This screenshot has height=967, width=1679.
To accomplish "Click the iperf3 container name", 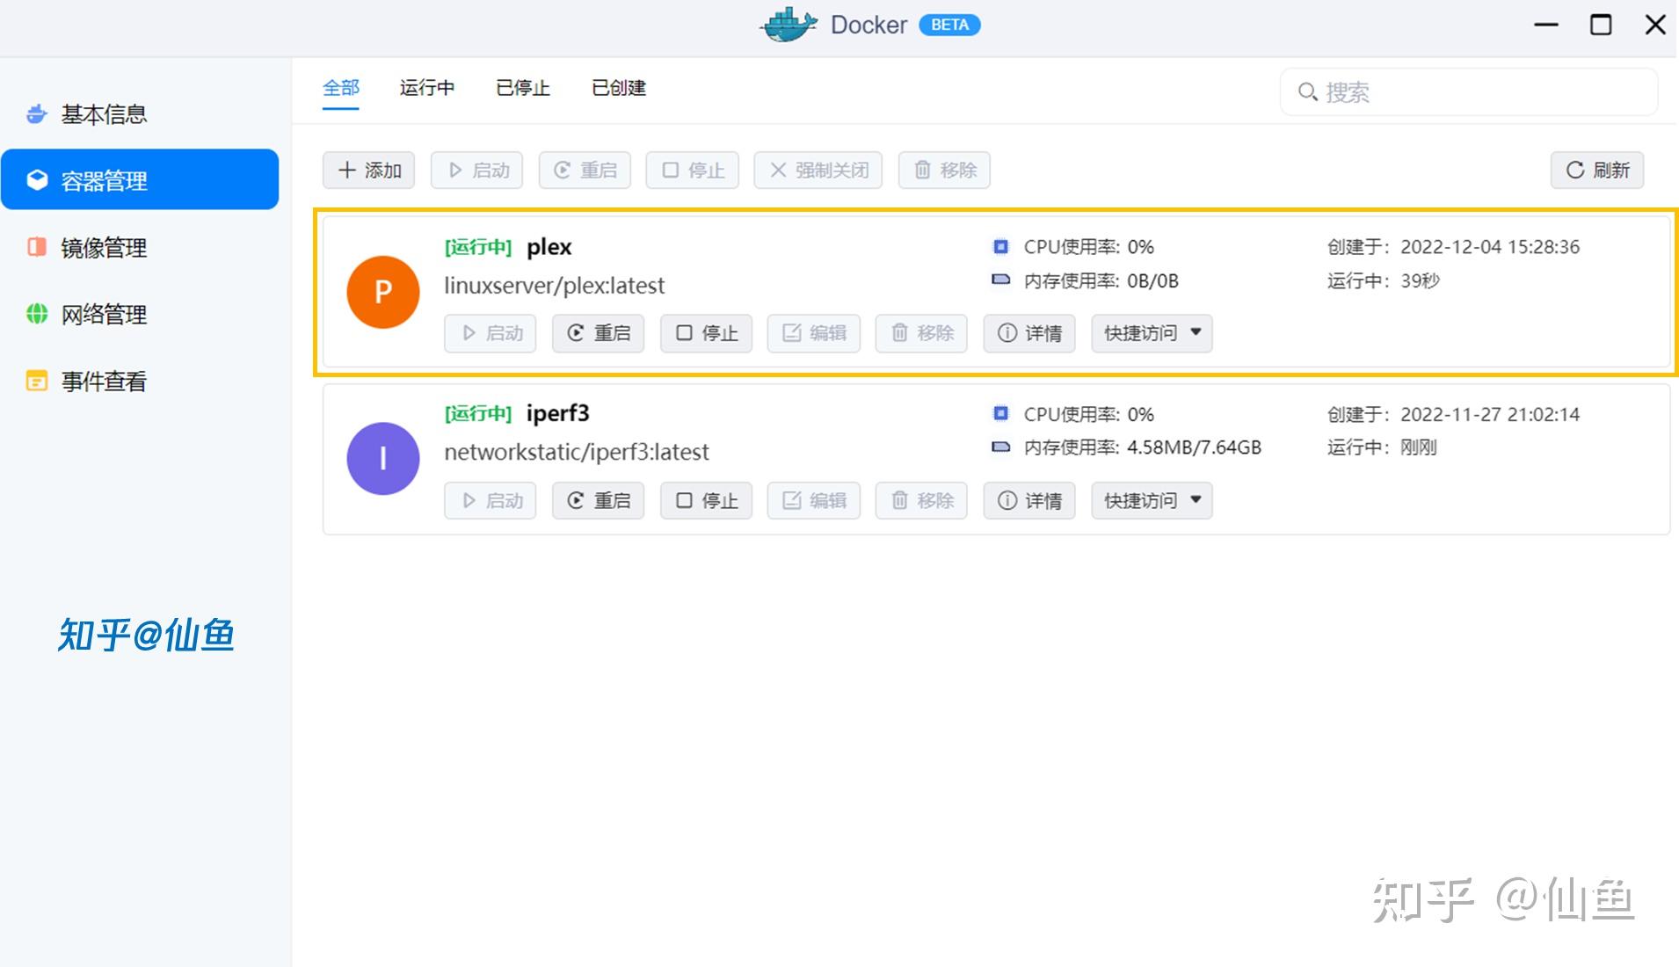I will 558,413.
